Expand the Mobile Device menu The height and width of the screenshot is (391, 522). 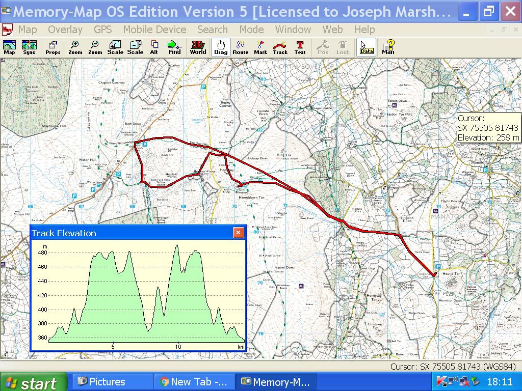pos(154,30)
